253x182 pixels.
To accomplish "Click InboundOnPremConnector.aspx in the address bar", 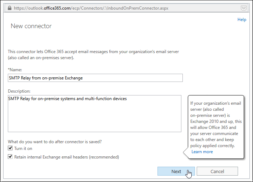I will coord(138,8).
